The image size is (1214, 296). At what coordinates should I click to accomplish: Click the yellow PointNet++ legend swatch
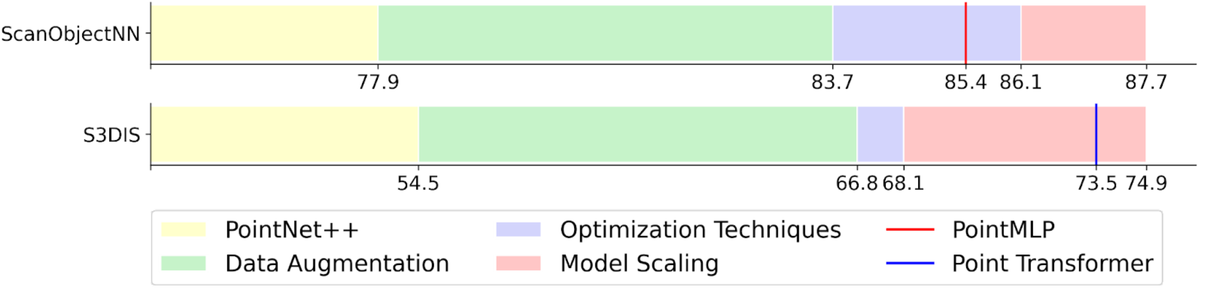[x=183, y=229]
